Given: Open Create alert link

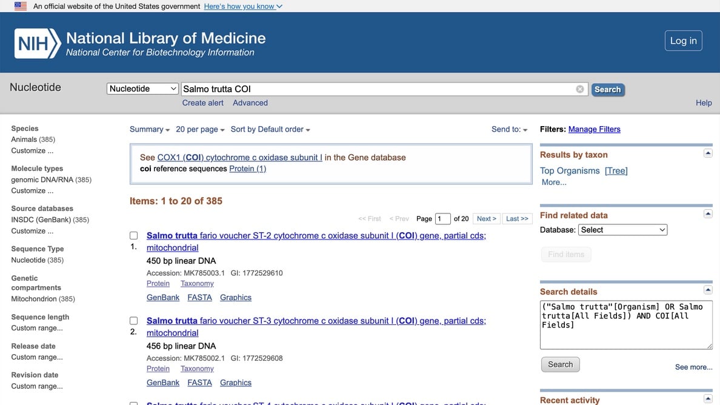Looking at the screenshot, I should coord(203,103).
